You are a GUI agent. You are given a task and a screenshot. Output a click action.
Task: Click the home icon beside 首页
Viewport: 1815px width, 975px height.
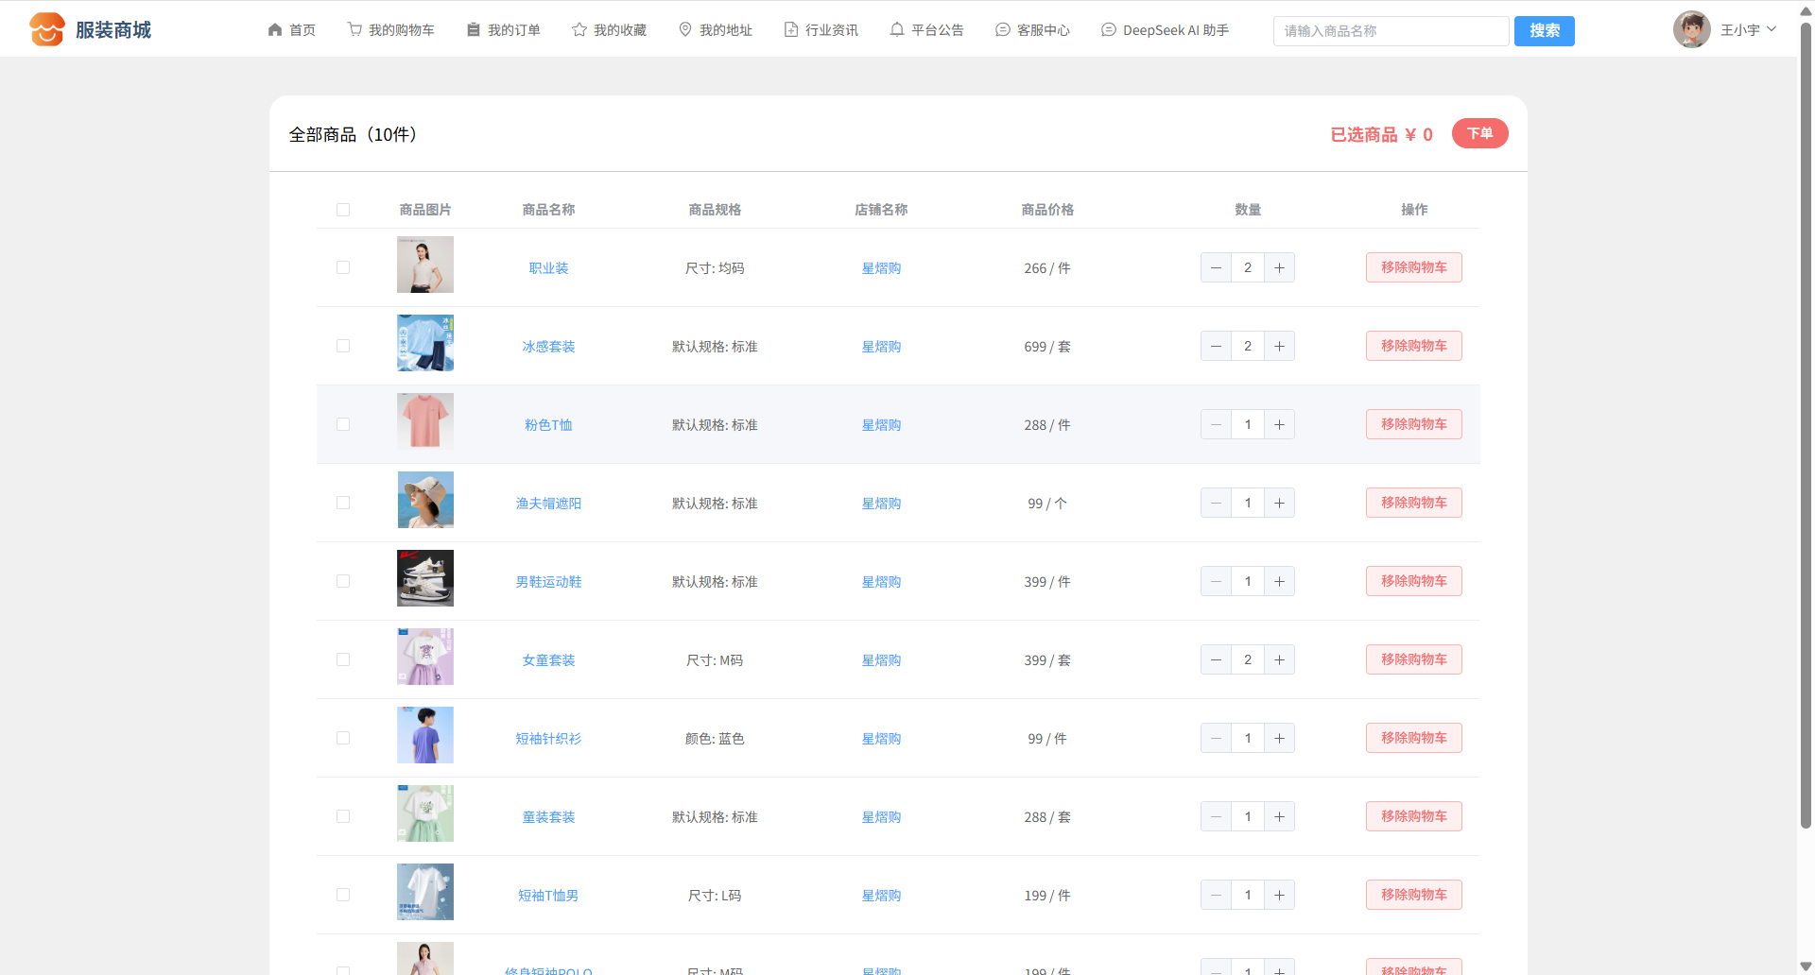click(x=275, y=30)
